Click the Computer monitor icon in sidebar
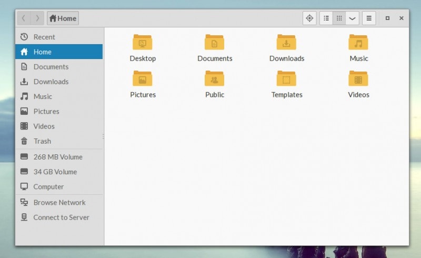Screen dimensions: 421x258 coord(24,186)
